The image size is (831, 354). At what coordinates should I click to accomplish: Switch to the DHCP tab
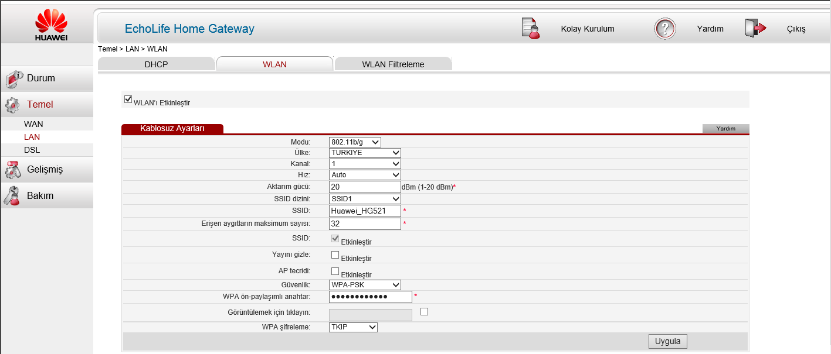click(156, 64)
